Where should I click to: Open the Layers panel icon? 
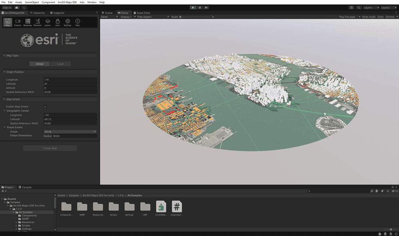pyautogui.click(x=47, y=23)
